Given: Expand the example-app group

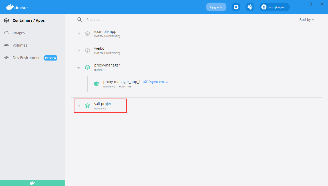Looking at the screenshot, I should coord(79,34).
